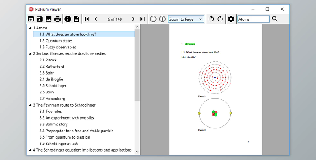Click the Save document icon
Viewport: 316px width, 160px height.
pyautogui.click(x=40, y=19)
